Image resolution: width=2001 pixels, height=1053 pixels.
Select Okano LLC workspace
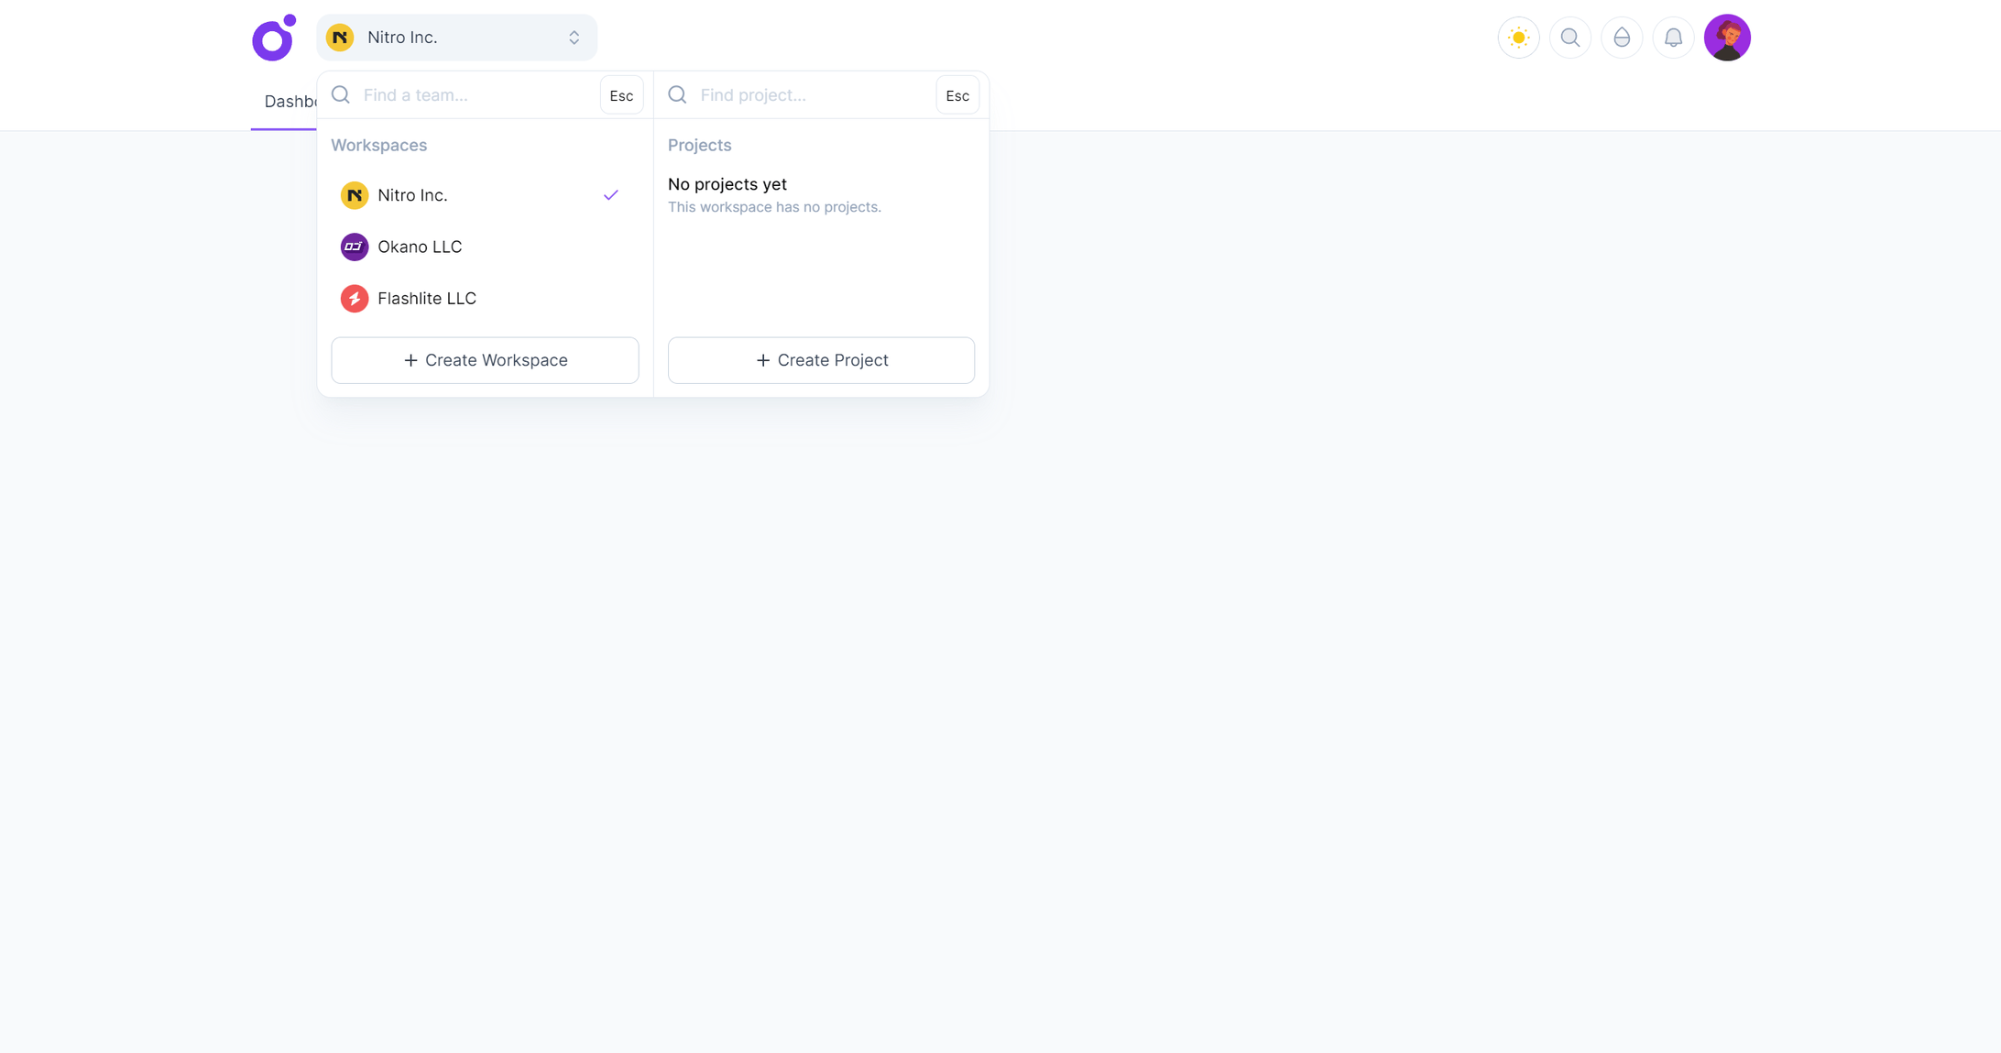(x=420, y=247)
